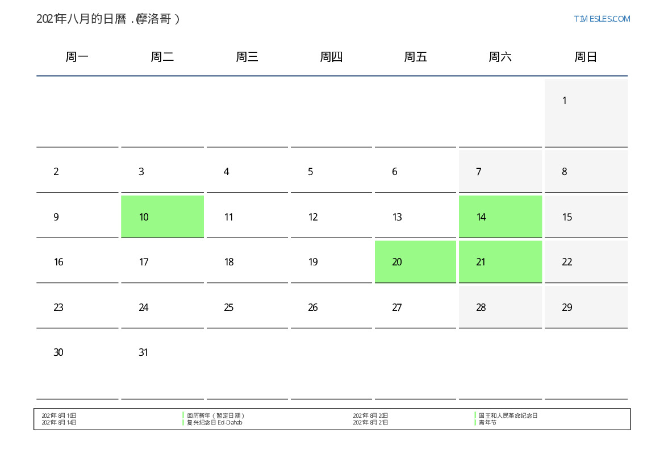Click day 19 in the calendar
The image size is (664, 470).
pos(332,261)
